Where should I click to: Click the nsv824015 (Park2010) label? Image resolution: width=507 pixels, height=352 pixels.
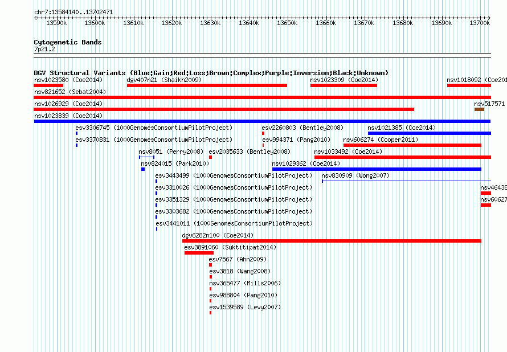coord(175,163)
